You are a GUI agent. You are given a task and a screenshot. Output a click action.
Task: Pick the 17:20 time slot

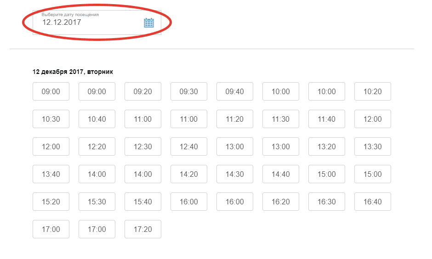pos(143,229)
